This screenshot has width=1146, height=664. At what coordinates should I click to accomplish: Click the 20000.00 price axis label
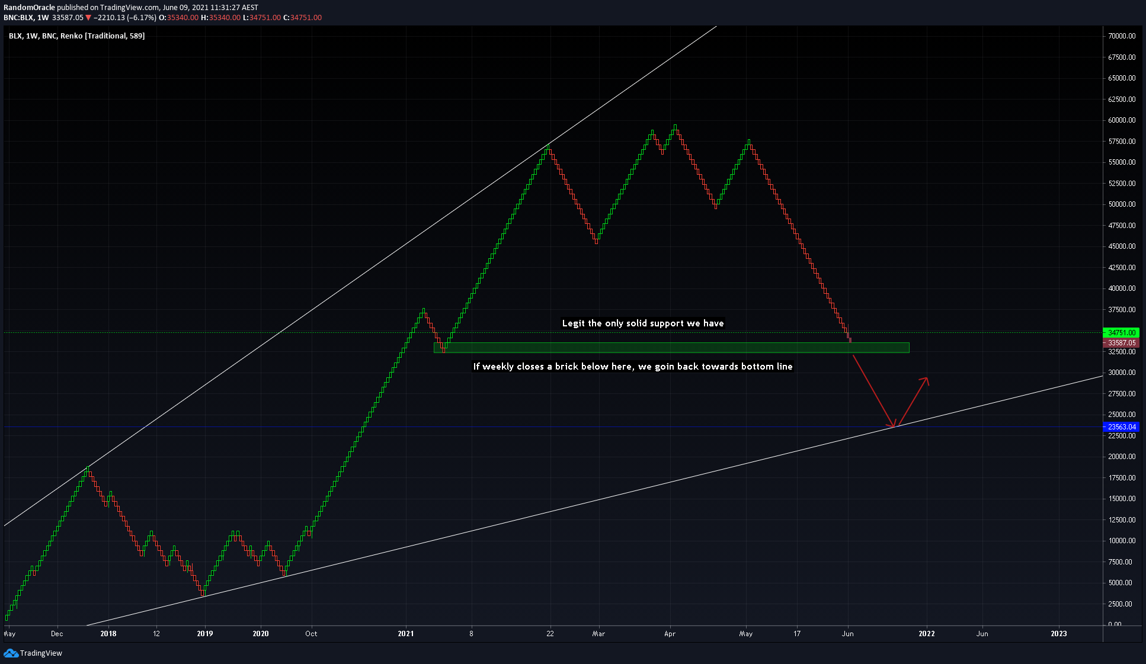click(x=1122, y=457)
